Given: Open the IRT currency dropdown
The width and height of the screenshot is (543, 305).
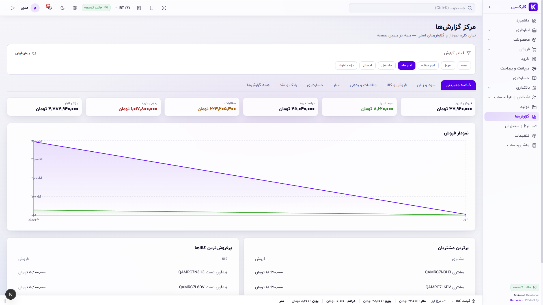Looking at the screenshot, I should point(122,8).
